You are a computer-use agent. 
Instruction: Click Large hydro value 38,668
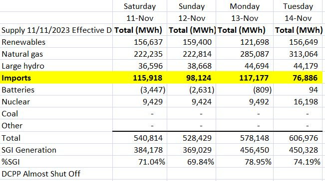[x=199, y=66]
